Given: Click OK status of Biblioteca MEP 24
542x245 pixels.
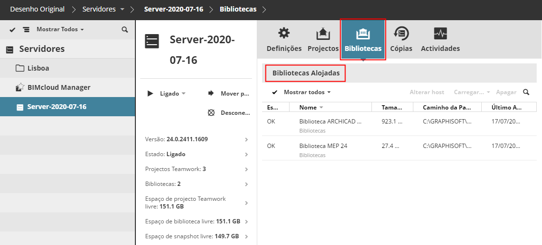Looking at the screenshot, I should point(271,146).
